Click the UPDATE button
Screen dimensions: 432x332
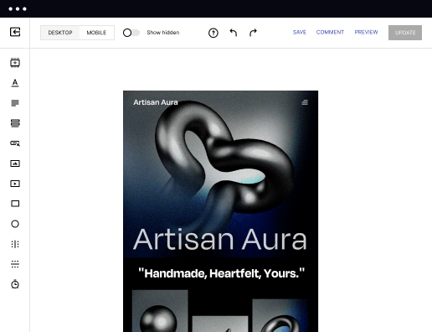(405, 33)
